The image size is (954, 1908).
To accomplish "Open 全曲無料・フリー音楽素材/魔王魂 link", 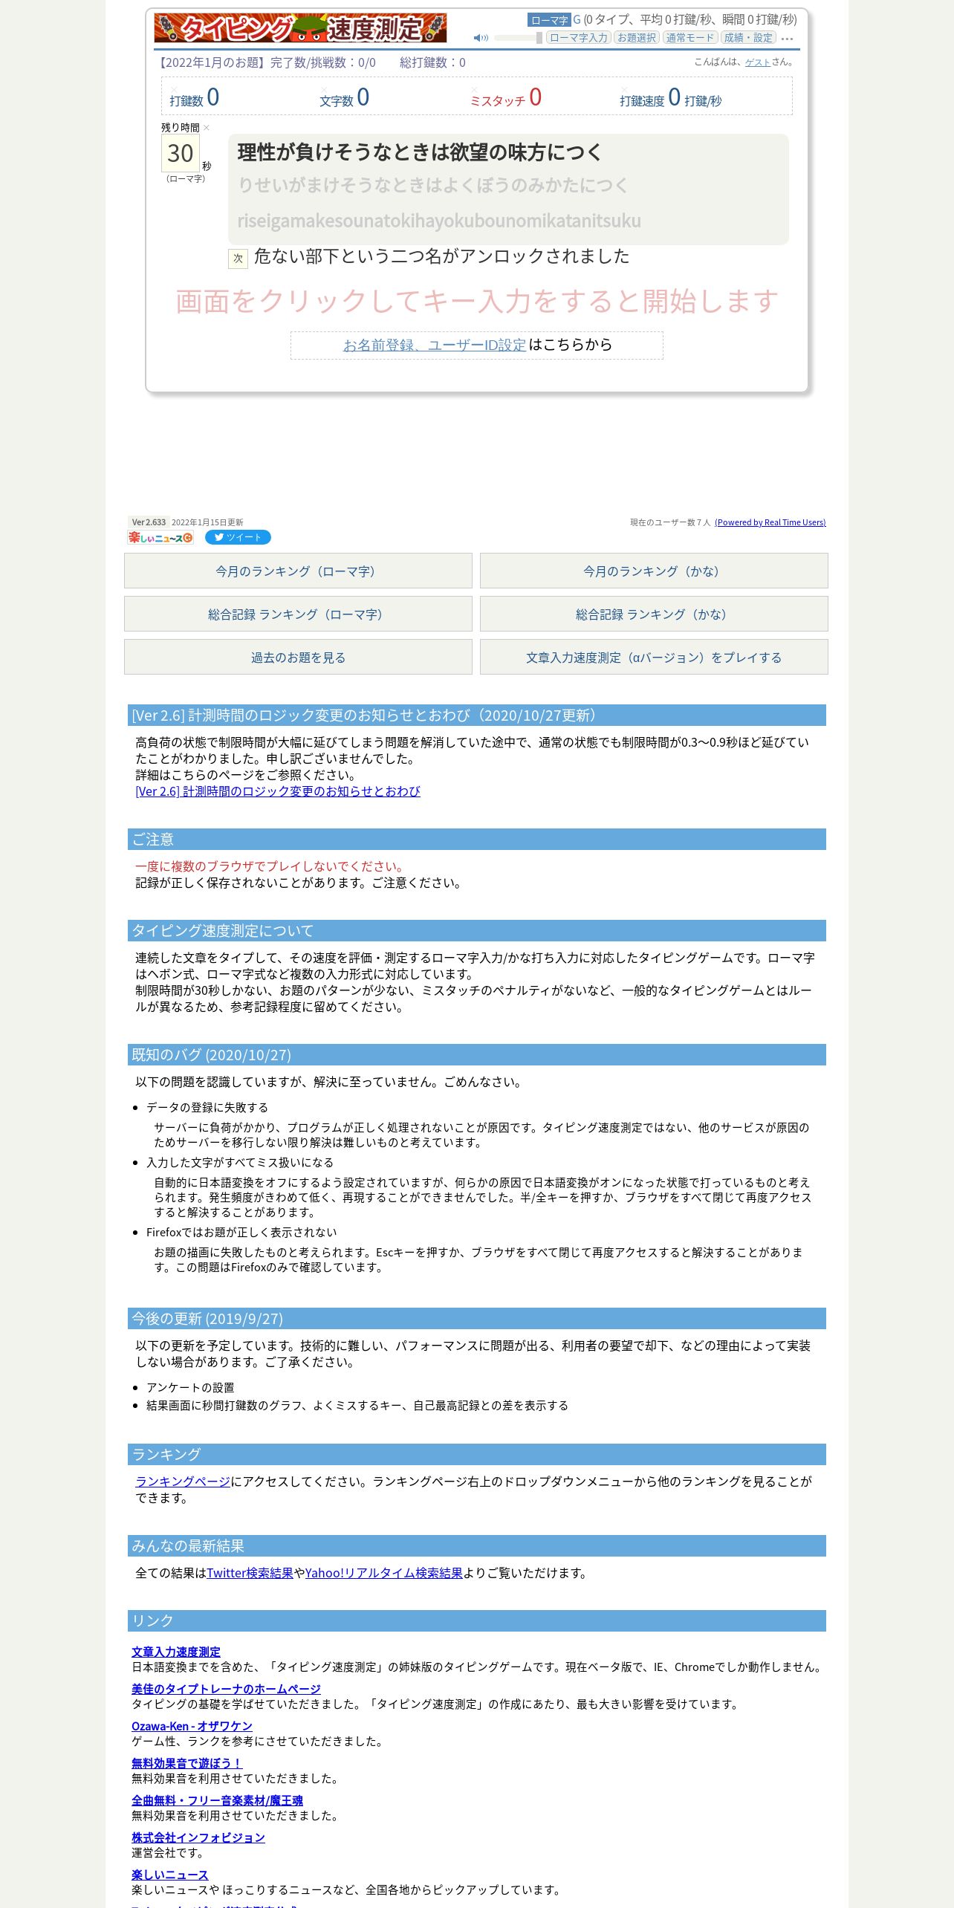I will [x=217, y=1800].
